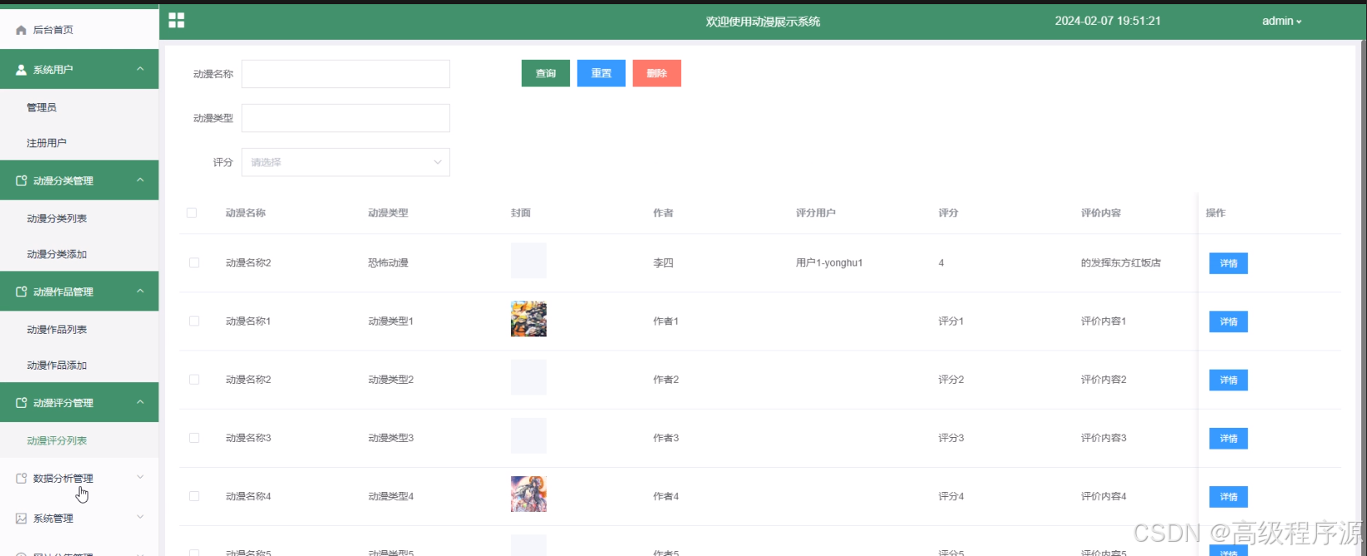Click 详情 for the 作者1 row

(x=1229, y=321)
